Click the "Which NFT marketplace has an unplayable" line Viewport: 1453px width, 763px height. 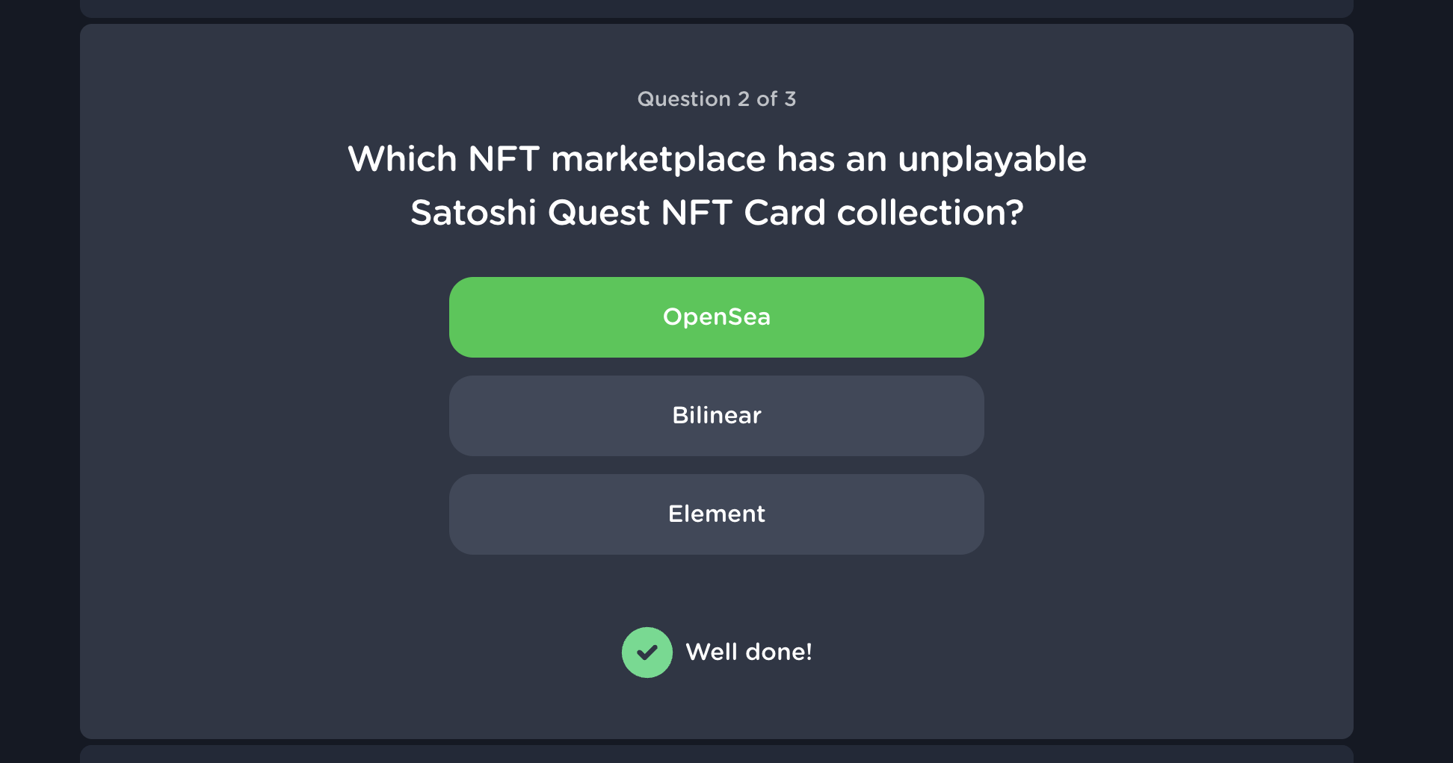pos(716,159)
